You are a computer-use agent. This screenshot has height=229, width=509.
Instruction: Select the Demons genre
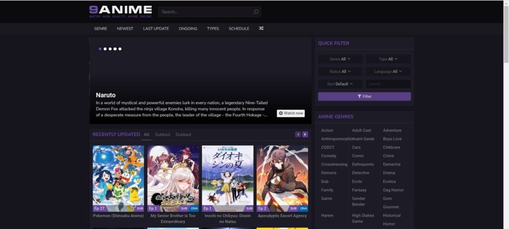click(329, 173)
